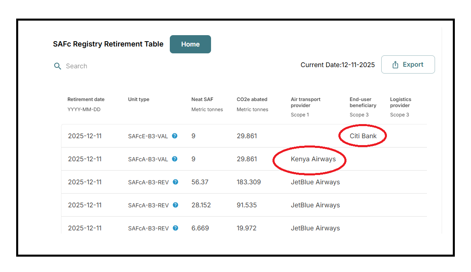
Task: Click the Unit type column header
Action: (139, 99)
